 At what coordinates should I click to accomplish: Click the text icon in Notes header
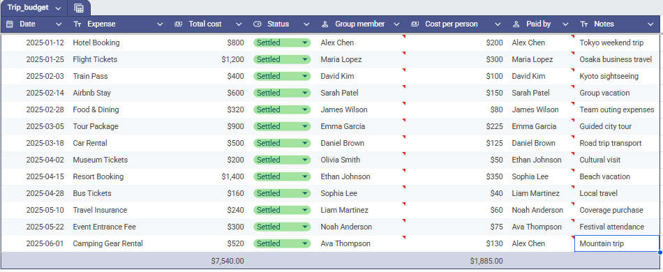pyautogui.click(x=584, y=24)
